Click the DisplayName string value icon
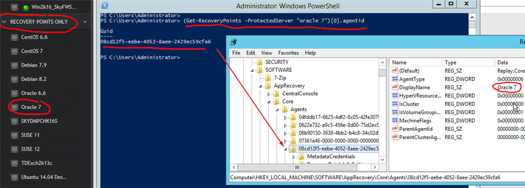Viewport: 525px width, 188px height. 394,87
